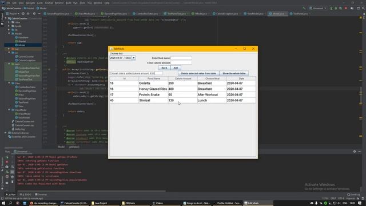
Task: Open the Edit menu in IntelliJ
Action: (x=14, y=3)
